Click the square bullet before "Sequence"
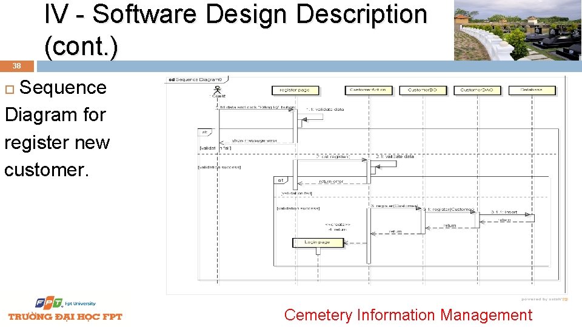 pos(10,90)
